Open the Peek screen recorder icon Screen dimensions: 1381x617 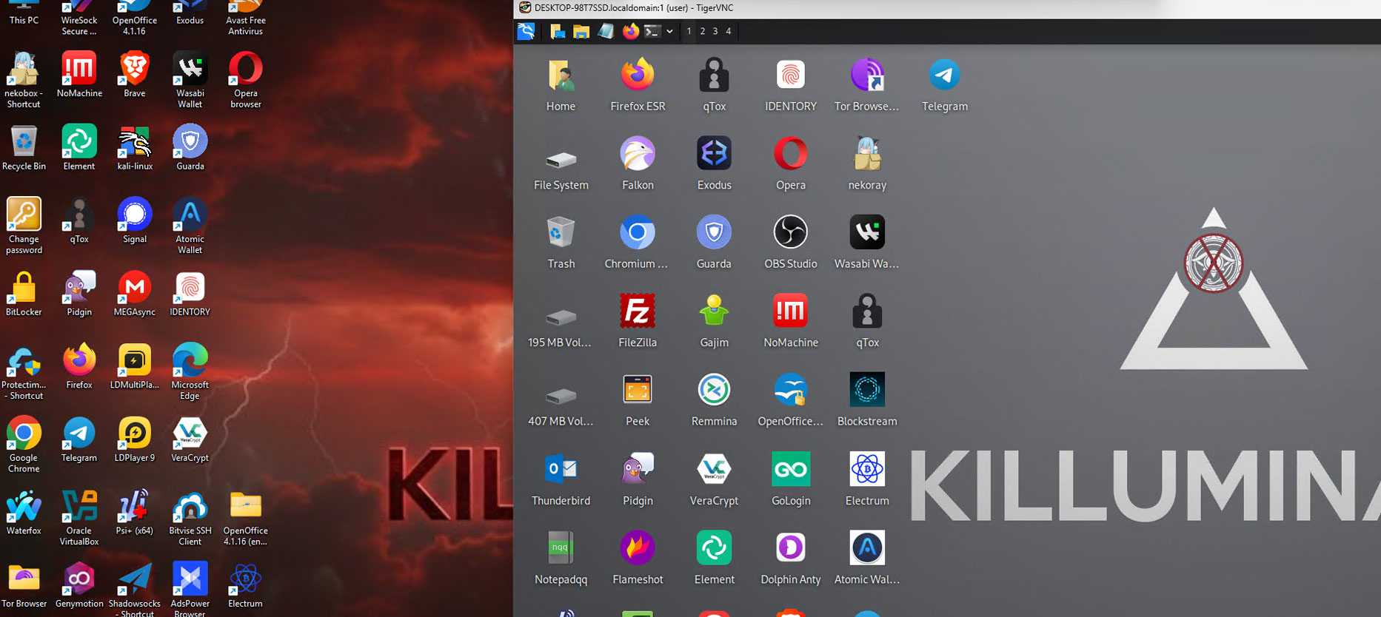(638, 400)
